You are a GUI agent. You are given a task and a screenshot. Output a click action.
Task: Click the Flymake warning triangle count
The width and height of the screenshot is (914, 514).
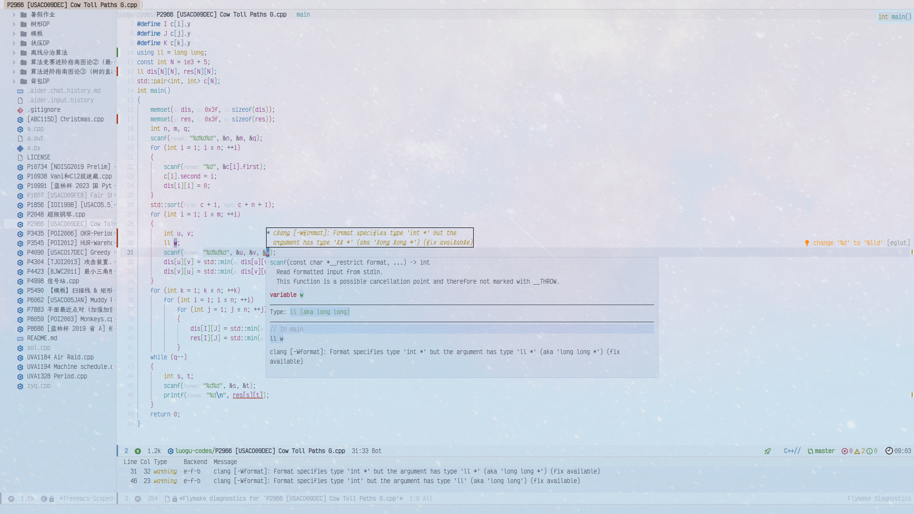coord(857,451)
